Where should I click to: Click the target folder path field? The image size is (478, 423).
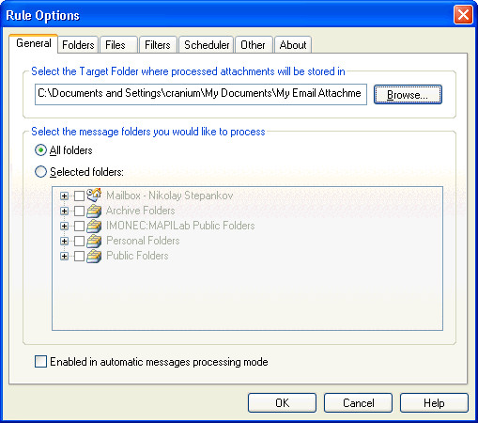point(201,94)
